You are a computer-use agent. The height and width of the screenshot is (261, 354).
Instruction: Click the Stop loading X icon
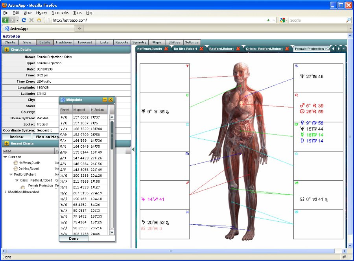[31, 20]
